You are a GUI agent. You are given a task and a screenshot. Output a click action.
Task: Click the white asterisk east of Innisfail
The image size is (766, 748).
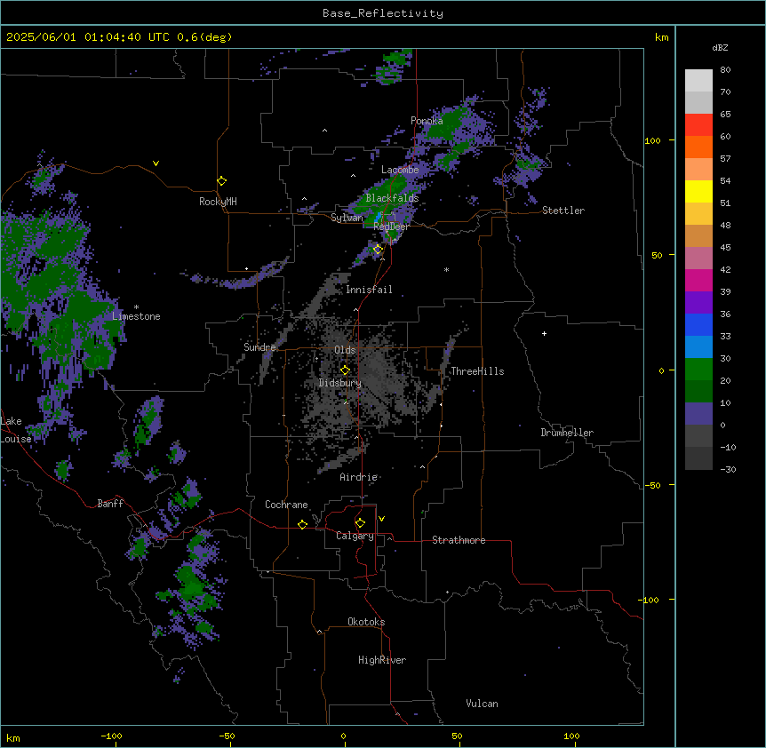point(446,270)
